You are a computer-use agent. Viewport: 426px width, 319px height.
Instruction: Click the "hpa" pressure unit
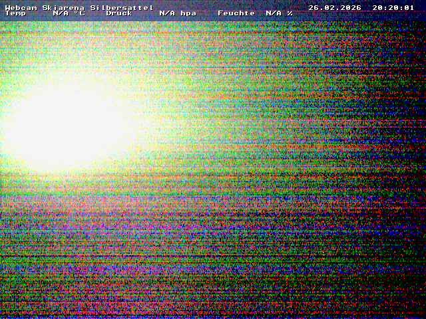(188, 13)
